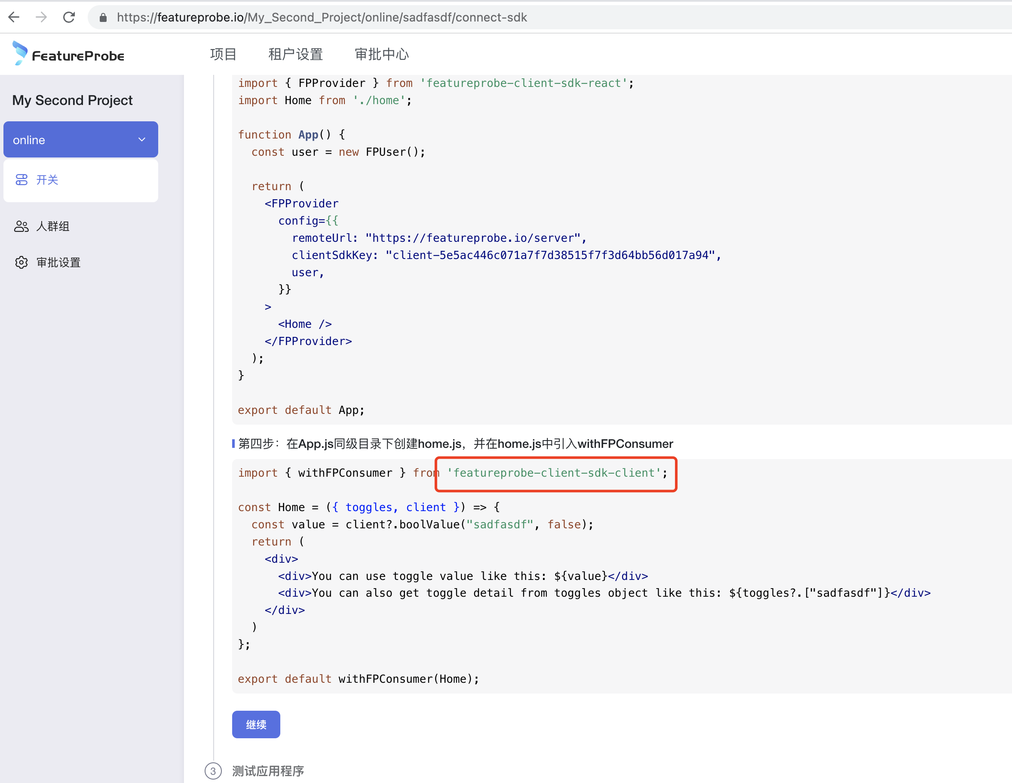Open the 审批中心 menu tab
This screenshot has height=783, width=1012.
click(381, 54)
